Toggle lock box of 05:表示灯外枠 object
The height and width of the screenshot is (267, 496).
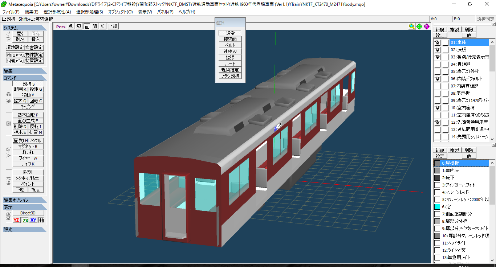pyautogui.click(x=446, y=71)
